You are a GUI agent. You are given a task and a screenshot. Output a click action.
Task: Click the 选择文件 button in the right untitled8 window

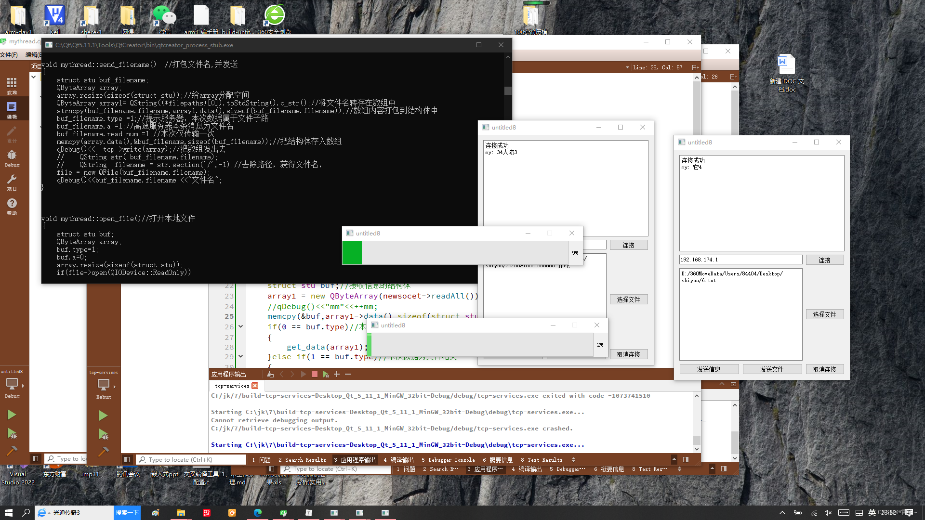pyautogui.click(x=824, y=314)
